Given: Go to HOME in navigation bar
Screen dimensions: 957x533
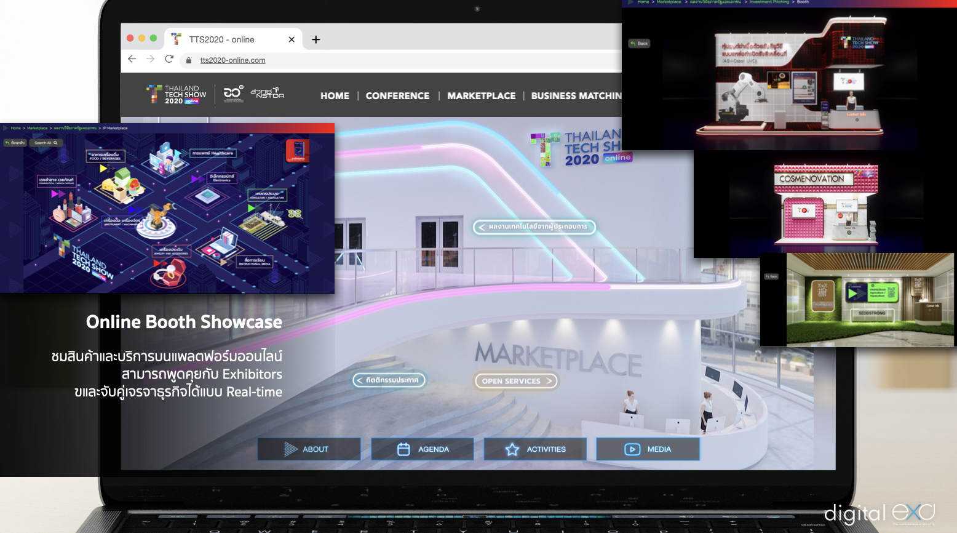Looking at the screenshot, I should coord(335,96).
